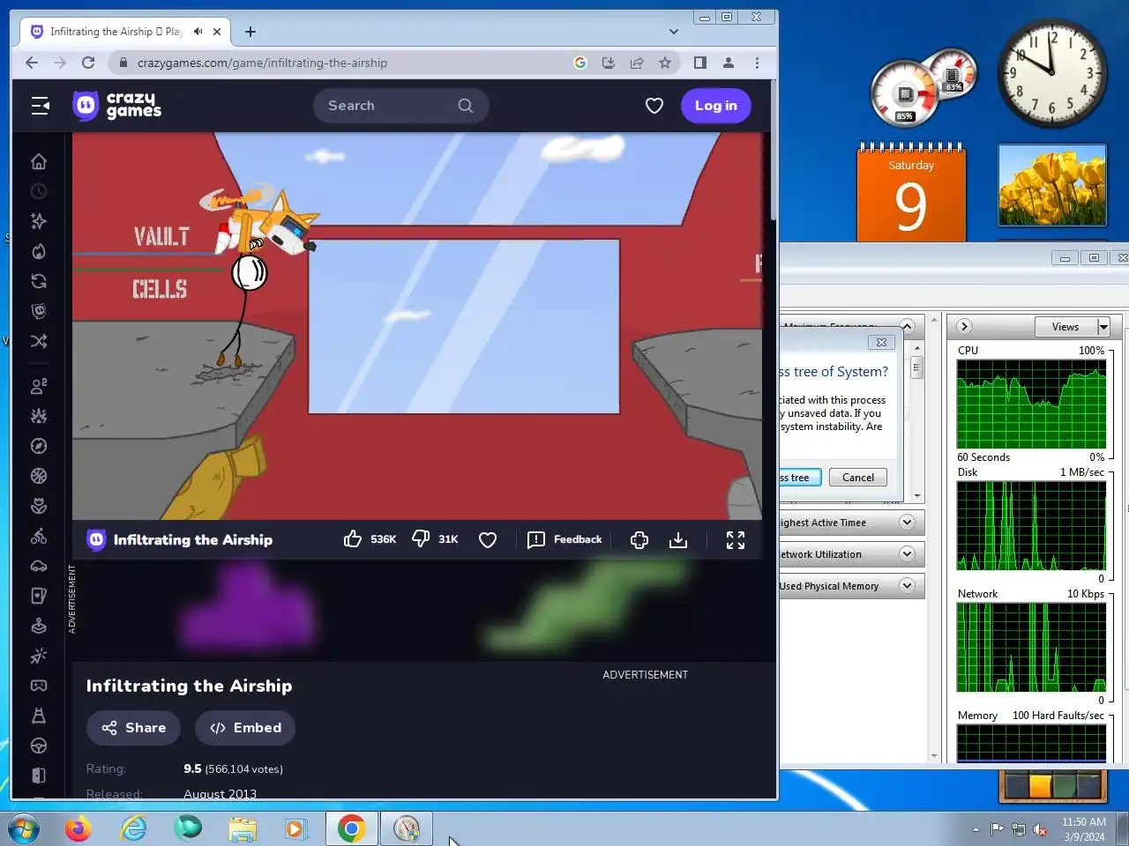Open the Chrome side panel icon
The width and height of the screenshot is (1129, 846).
pyautogui.click(x=700, y=63)
